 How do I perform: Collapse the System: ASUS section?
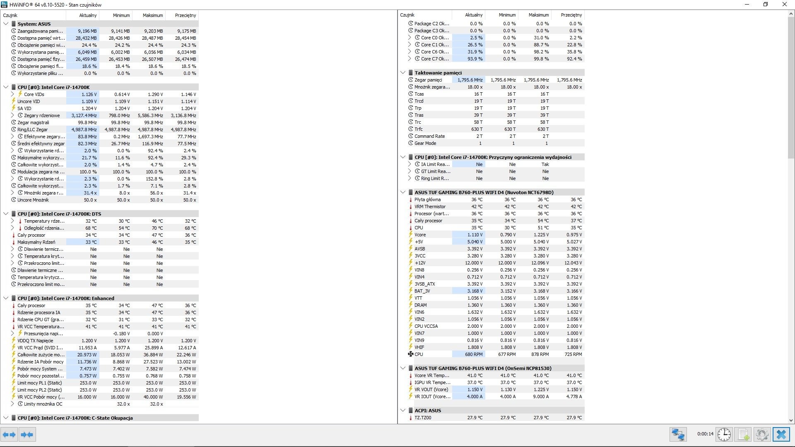[6, 24]
